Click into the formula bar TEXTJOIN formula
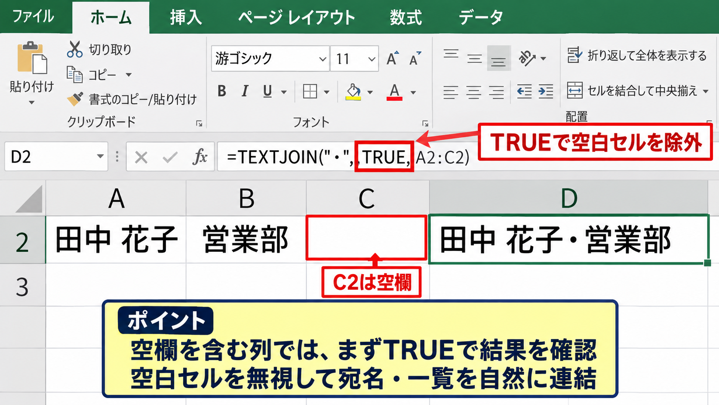The image size is (719, 405). [x=348, y=157]
